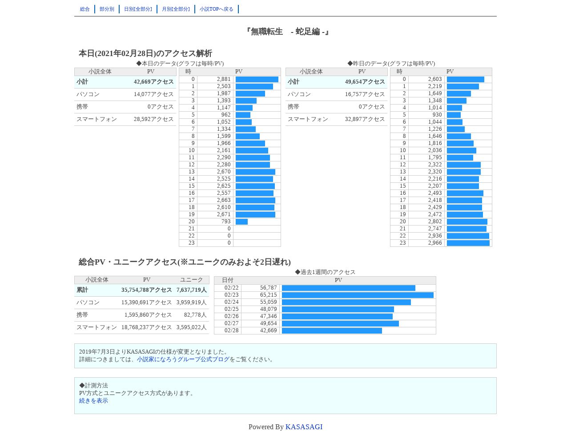571x431 pixels.
Task: Click the ユニーク column header
Action: pos(192,280)
